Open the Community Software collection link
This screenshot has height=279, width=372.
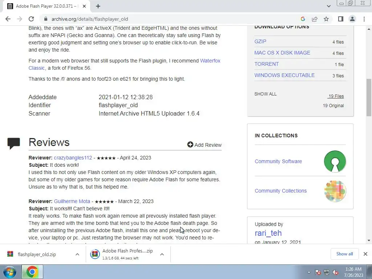tap(278, 161)
